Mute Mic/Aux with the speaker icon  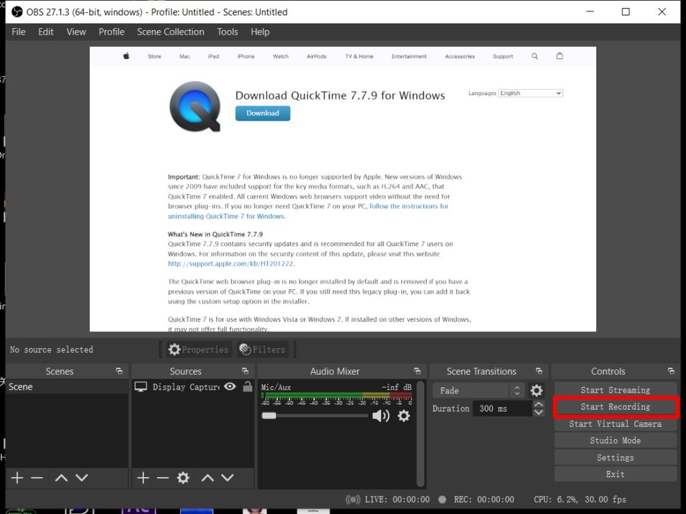click(381, 416)
